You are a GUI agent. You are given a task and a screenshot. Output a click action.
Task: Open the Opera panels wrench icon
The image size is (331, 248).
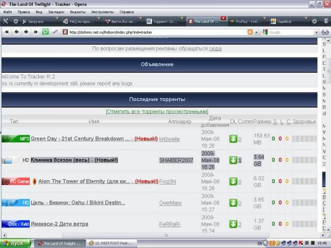[x=5, y=21]
